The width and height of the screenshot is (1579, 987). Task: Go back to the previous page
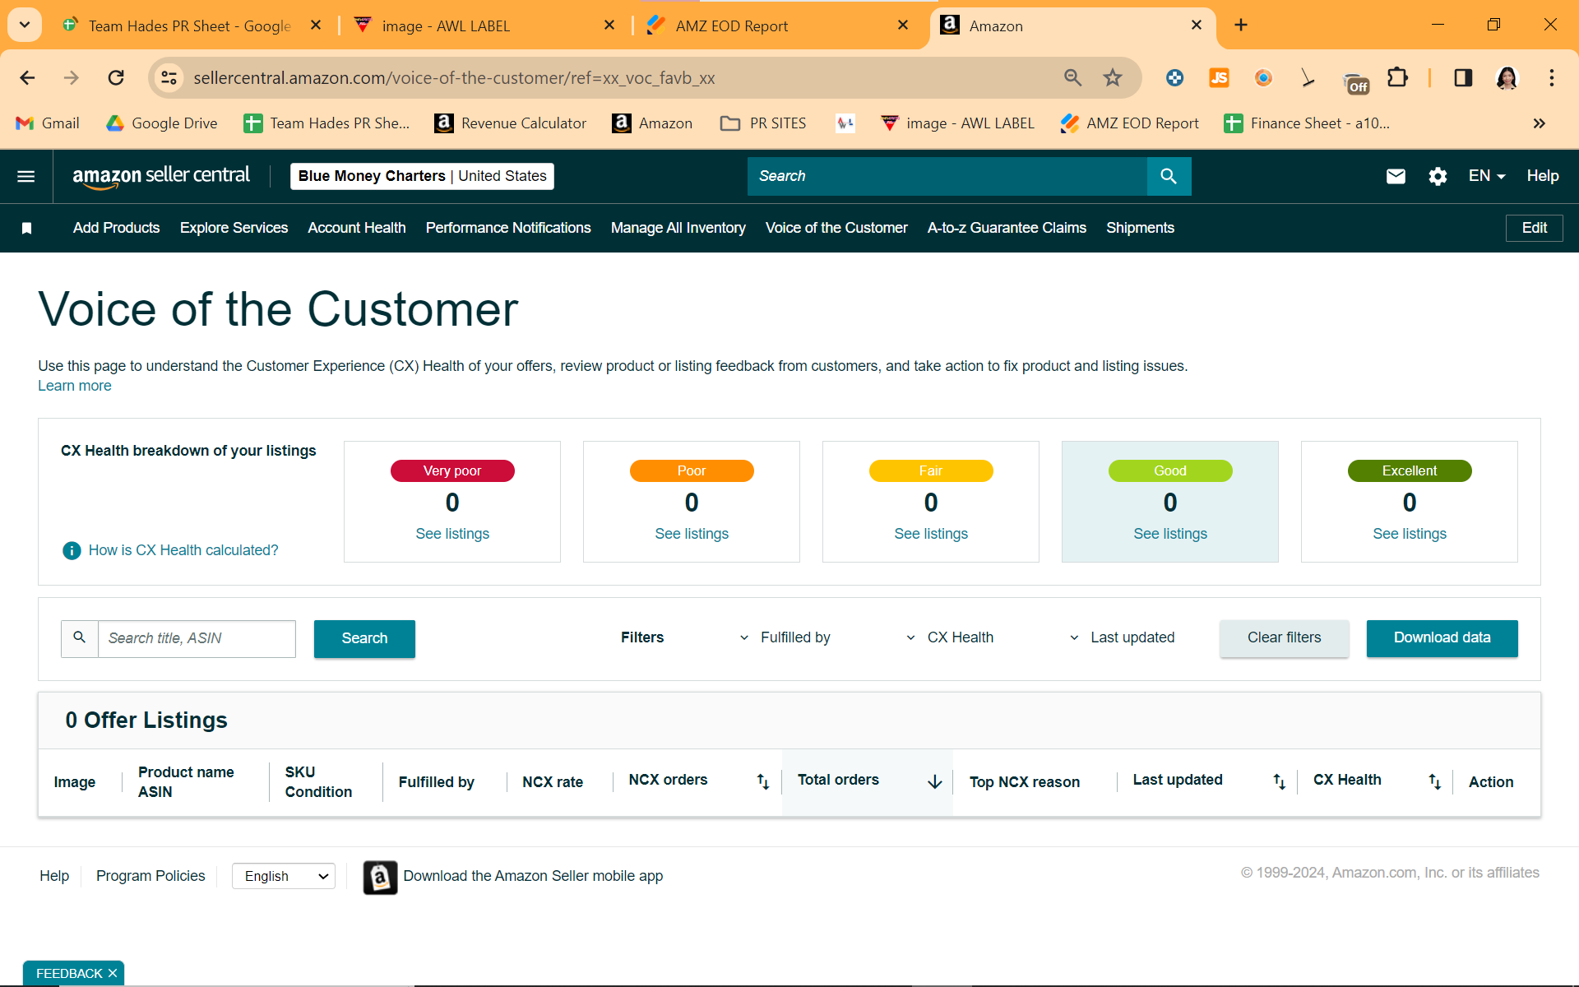(x=27, y=78)
